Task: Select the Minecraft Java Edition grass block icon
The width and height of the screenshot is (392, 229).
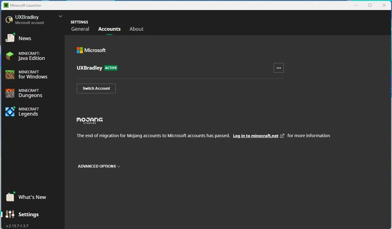Action: (x=10, y=56)
